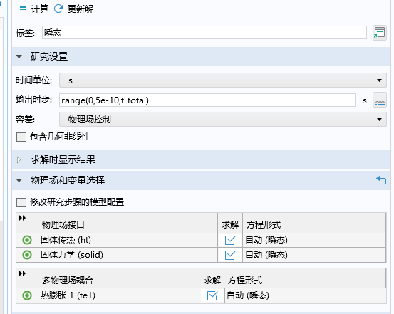Enable 包含几何非线性 checkbox
The width and height of the screenshot is (394, 314).
tap(21, 137)
